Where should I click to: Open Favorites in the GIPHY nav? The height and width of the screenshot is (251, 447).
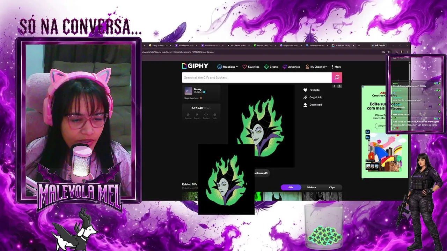point(251,67)
